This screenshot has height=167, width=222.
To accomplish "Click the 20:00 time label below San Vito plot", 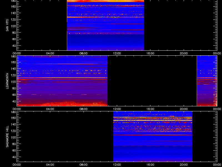I will (184, 53).
